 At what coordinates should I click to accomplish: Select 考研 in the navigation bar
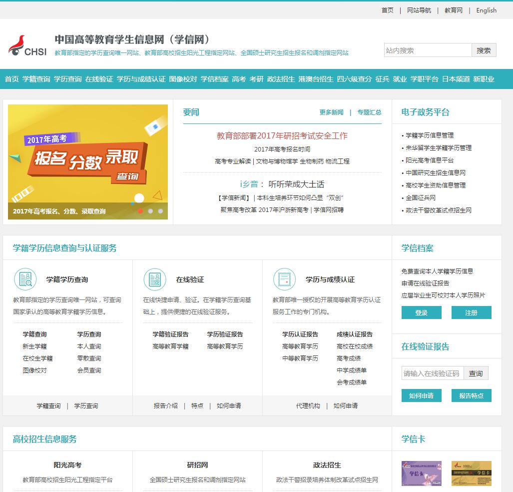click(x=257, y=79)
